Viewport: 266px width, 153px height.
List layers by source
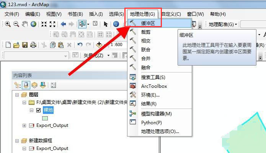pos(26,85)
